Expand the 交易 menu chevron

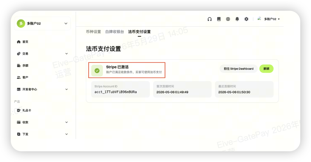pyautogui.click(x=66, y=54)
